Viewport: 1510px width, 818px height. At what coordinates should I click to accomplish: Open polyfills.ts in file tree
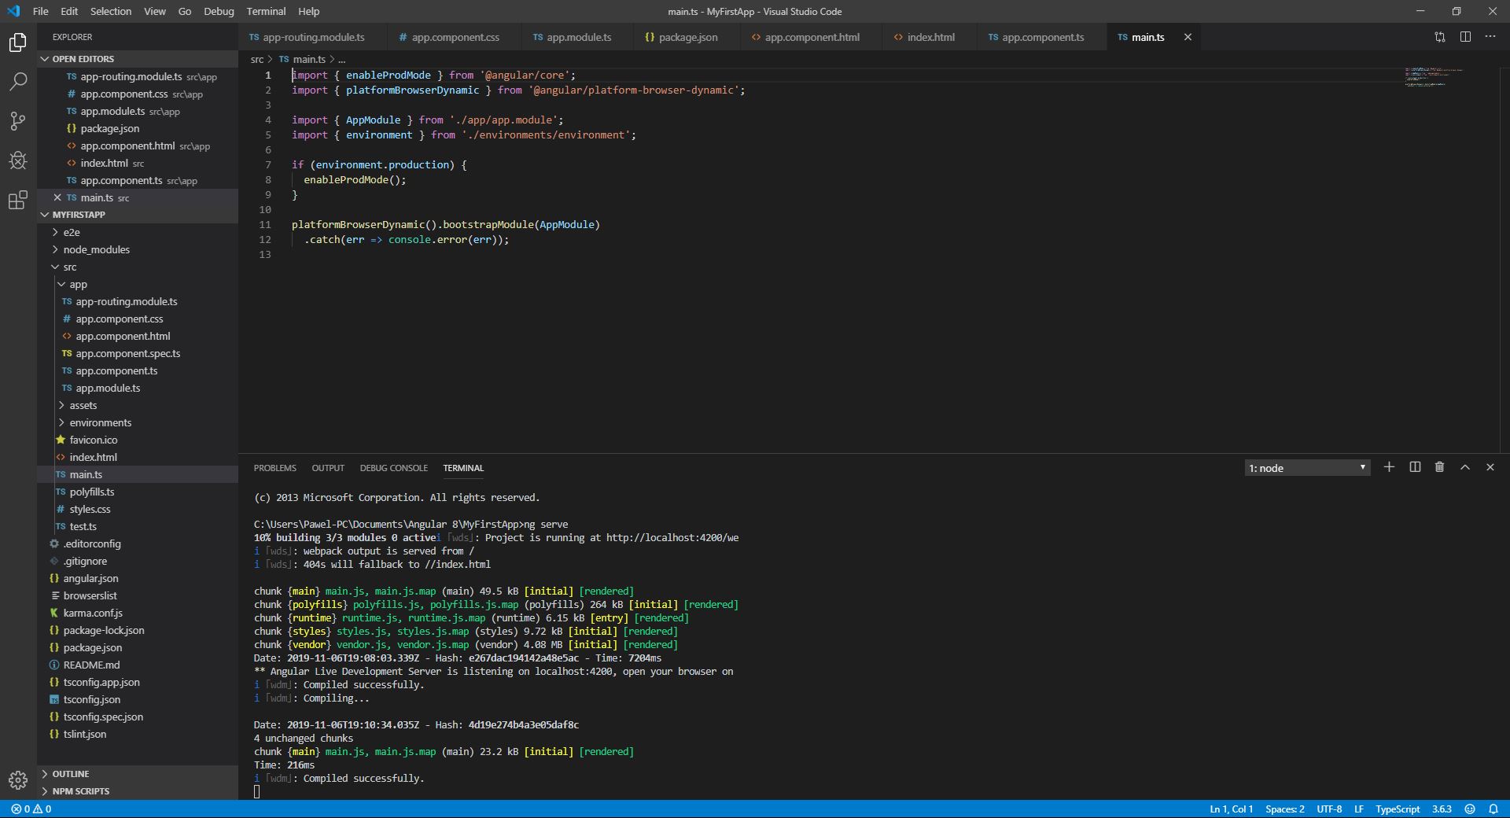(138, 492)
